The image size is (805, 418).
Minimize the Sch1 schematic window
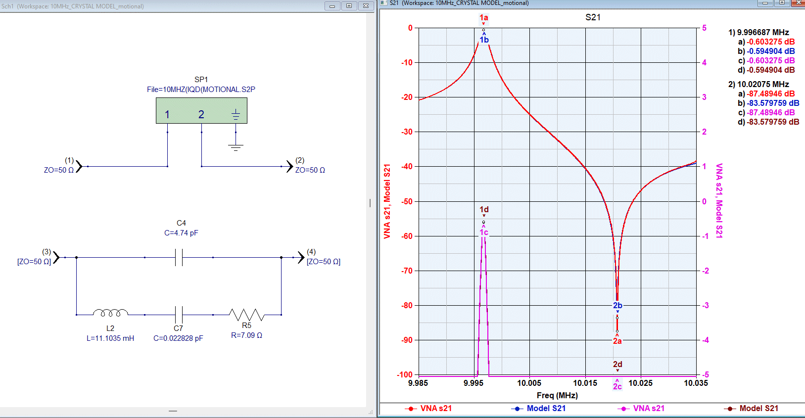[x=332, y=6]
